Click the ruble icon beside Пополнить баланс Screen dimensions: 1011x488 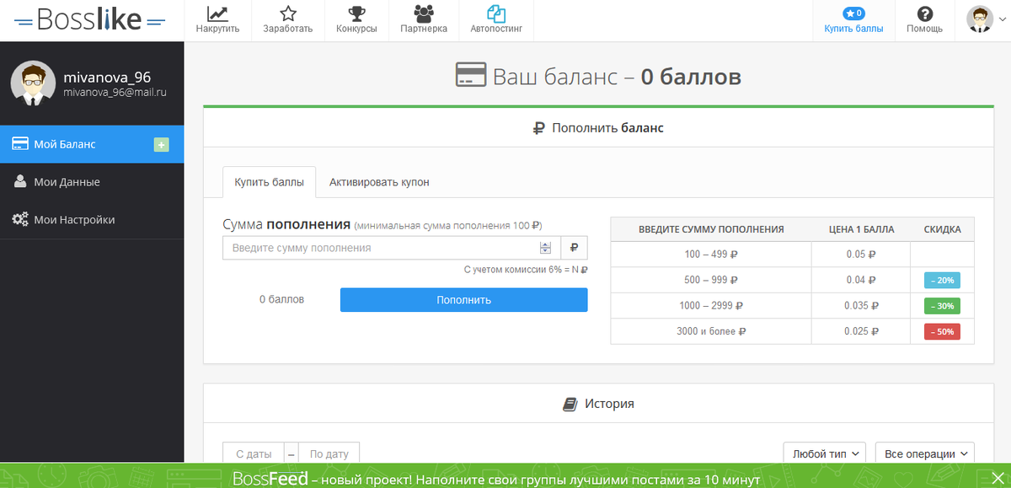[539, 128]
